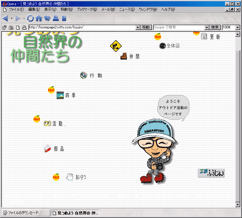Click the cartoon hiker with camera image

tap(154, 151)
